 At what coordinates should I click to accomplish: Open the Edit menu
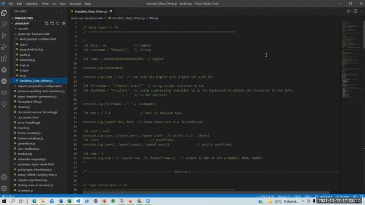[19, 4]
